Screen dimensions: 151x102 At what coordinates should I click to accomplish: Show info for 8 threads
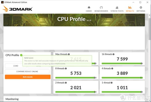[66, 69]
